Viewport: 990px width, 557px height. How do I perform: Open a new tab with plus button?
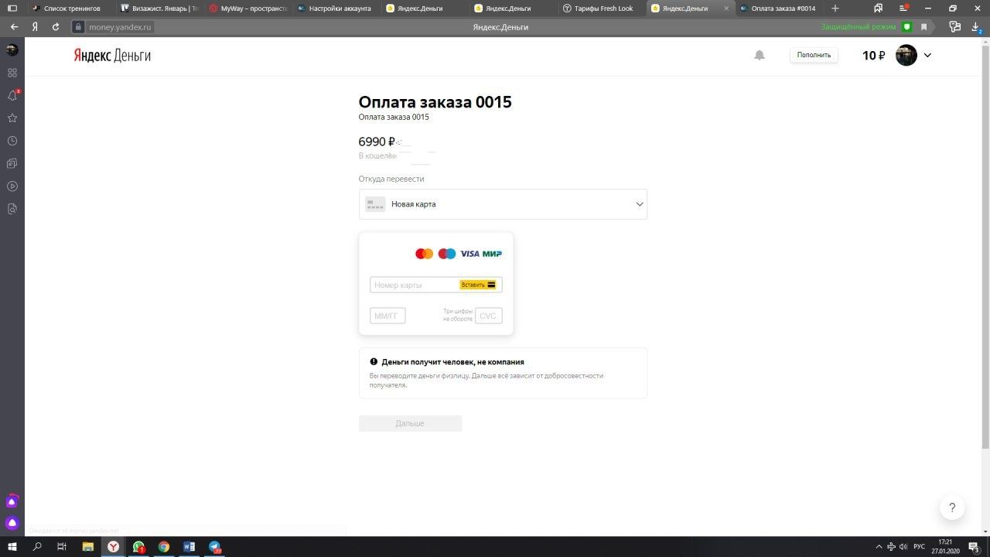point(835,9)
